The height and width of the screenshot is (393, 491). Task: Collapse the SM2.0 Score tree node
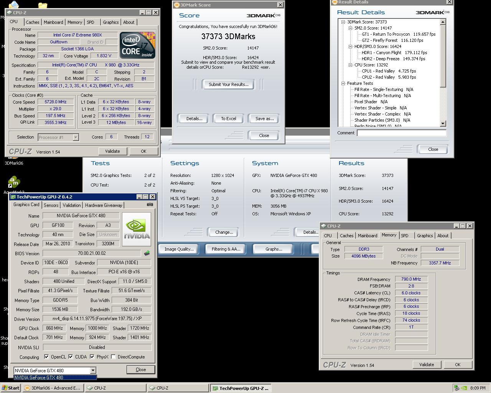pyautogui.click(x=350, y=28)
